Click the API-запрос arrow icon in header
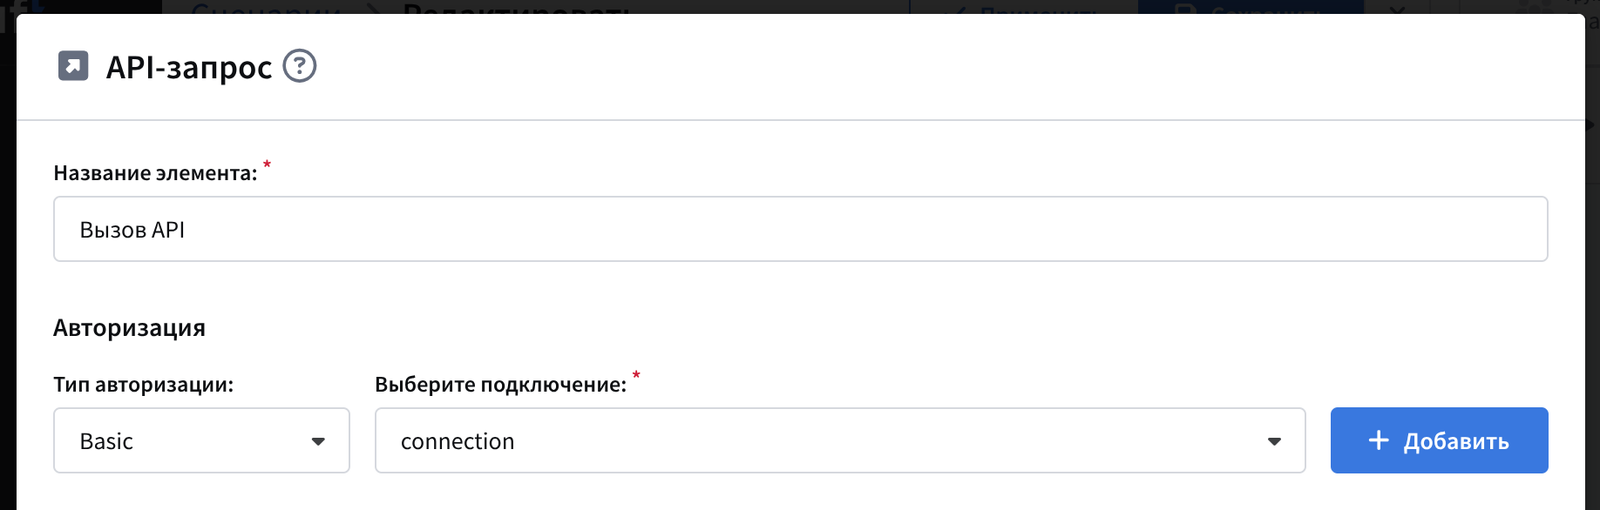The width and height of the screenshot is (1600, 510). point(73,66)
